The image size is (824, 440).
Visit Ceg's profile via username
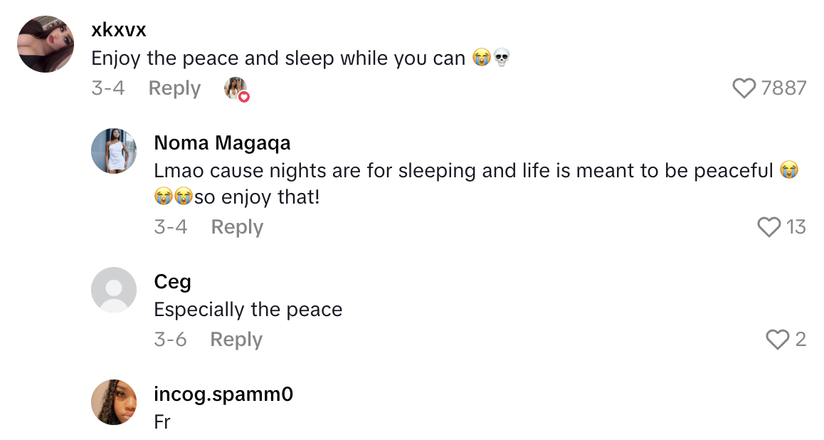pos(172,282)
